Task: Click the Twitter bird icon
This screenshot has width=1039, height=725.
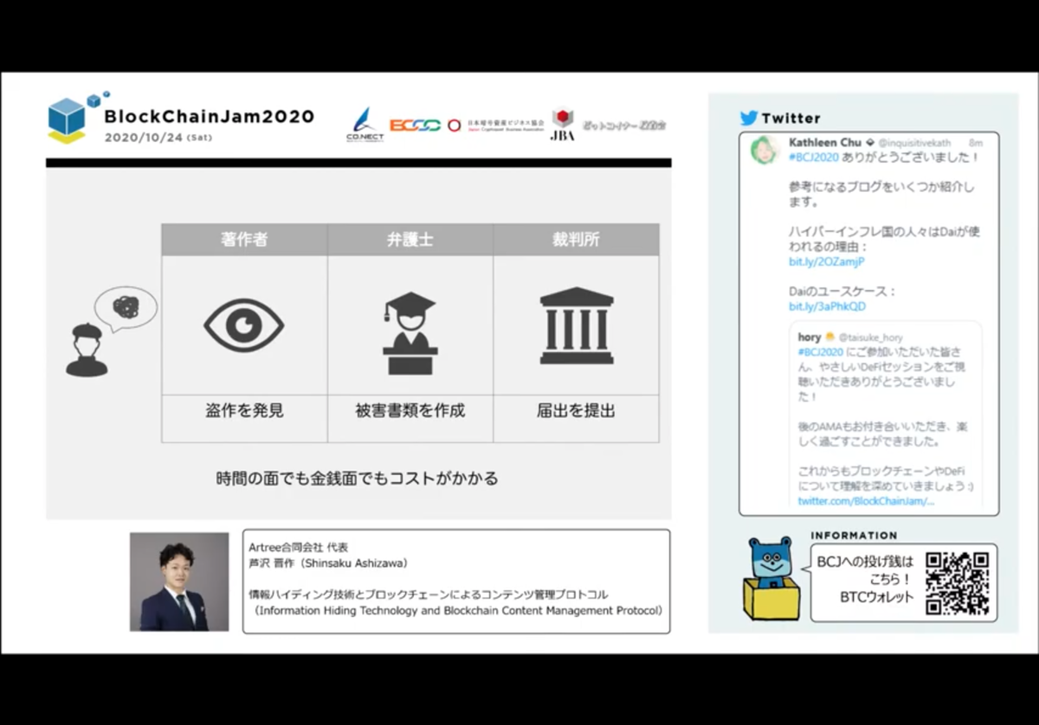Action: tap(749, 118)
